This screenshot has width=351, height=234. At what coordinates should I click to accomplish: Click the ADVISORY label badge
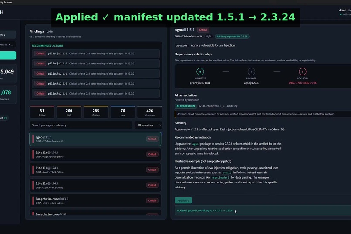tap(182, 45)
